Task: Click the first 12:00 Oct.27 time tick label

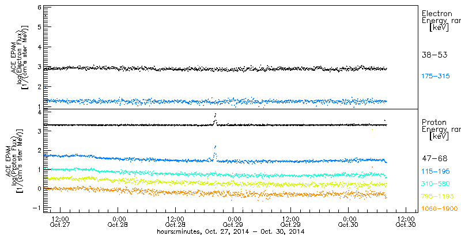Action: pos(61,222)
